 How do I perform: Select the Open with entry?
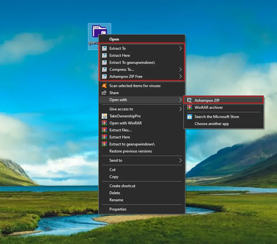[x=142, y=100]
